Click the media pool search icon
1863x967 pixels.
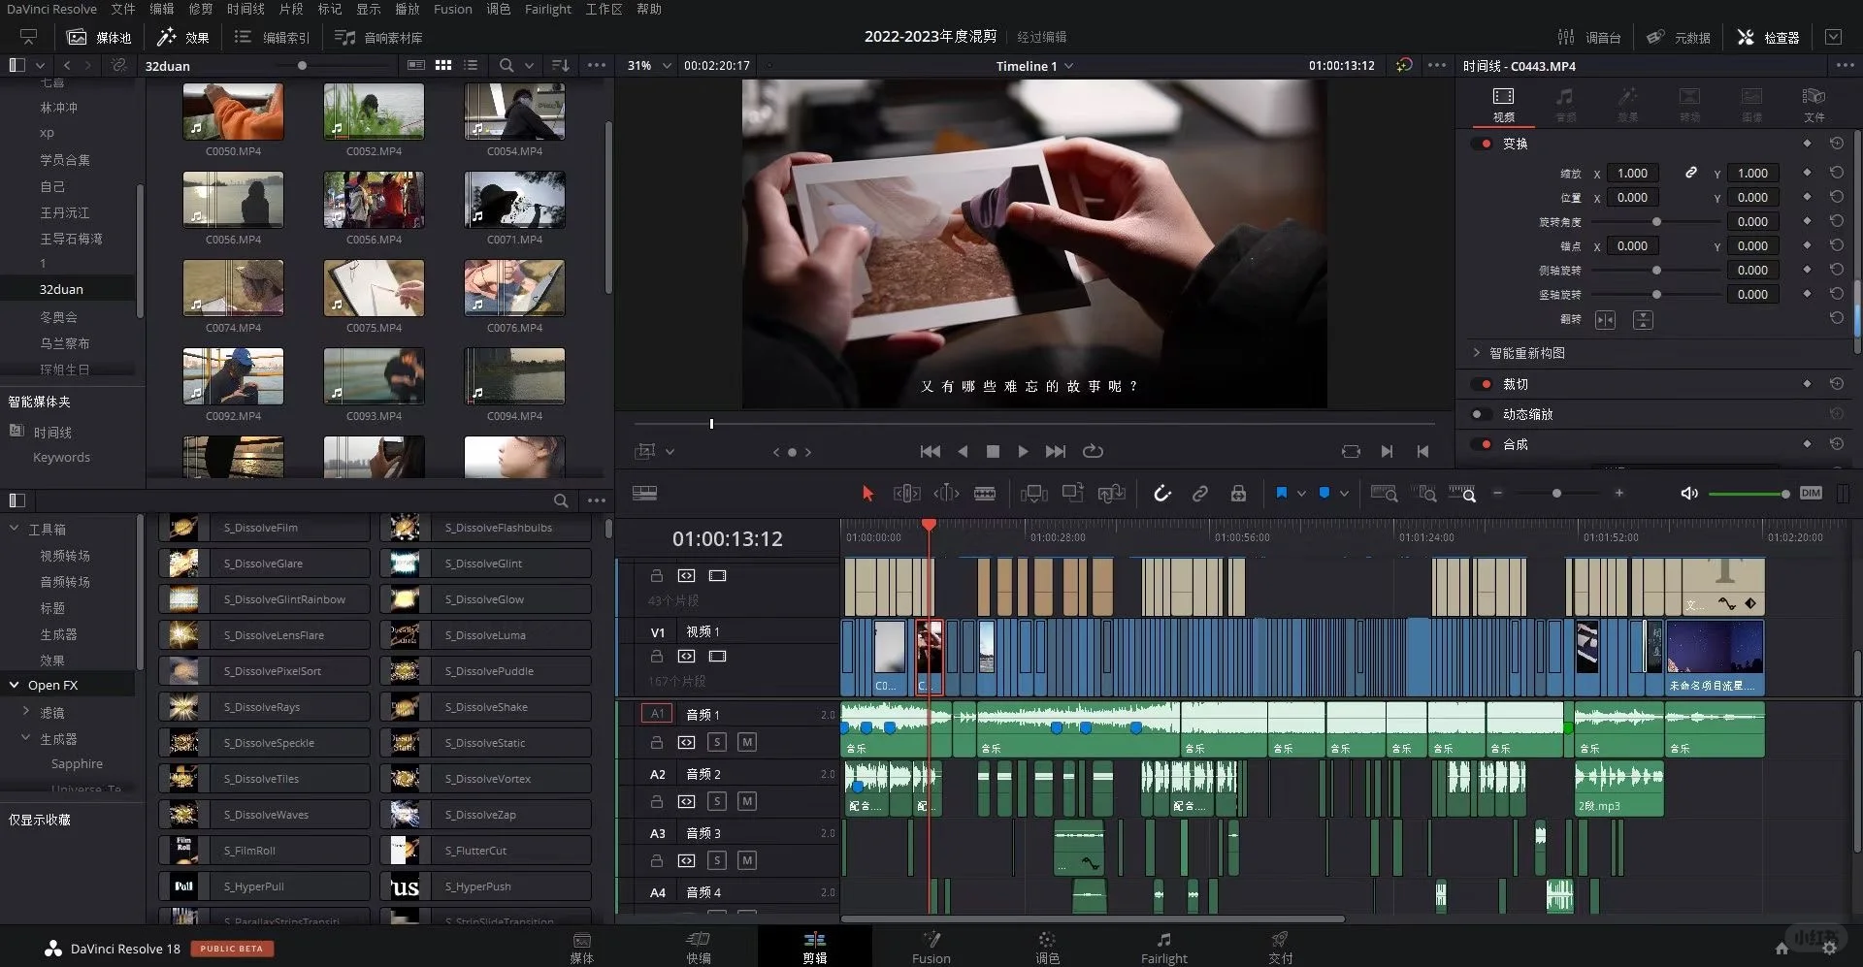point(506,65)
